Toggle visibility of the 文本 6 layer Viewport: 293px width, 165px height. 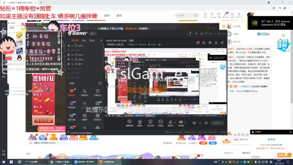(68, 59)
